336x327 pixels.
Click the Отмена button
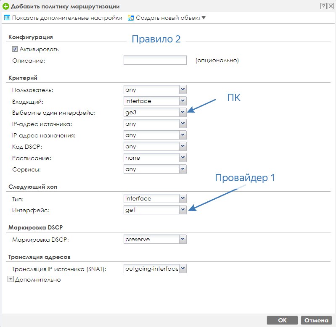316,320
